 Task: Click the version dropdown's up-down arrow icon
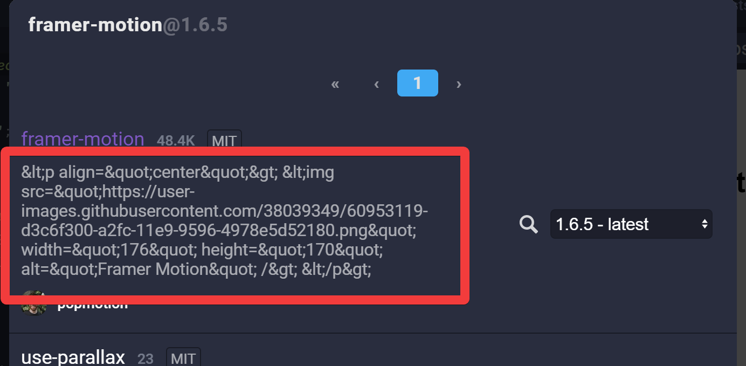tap(705, 224)
